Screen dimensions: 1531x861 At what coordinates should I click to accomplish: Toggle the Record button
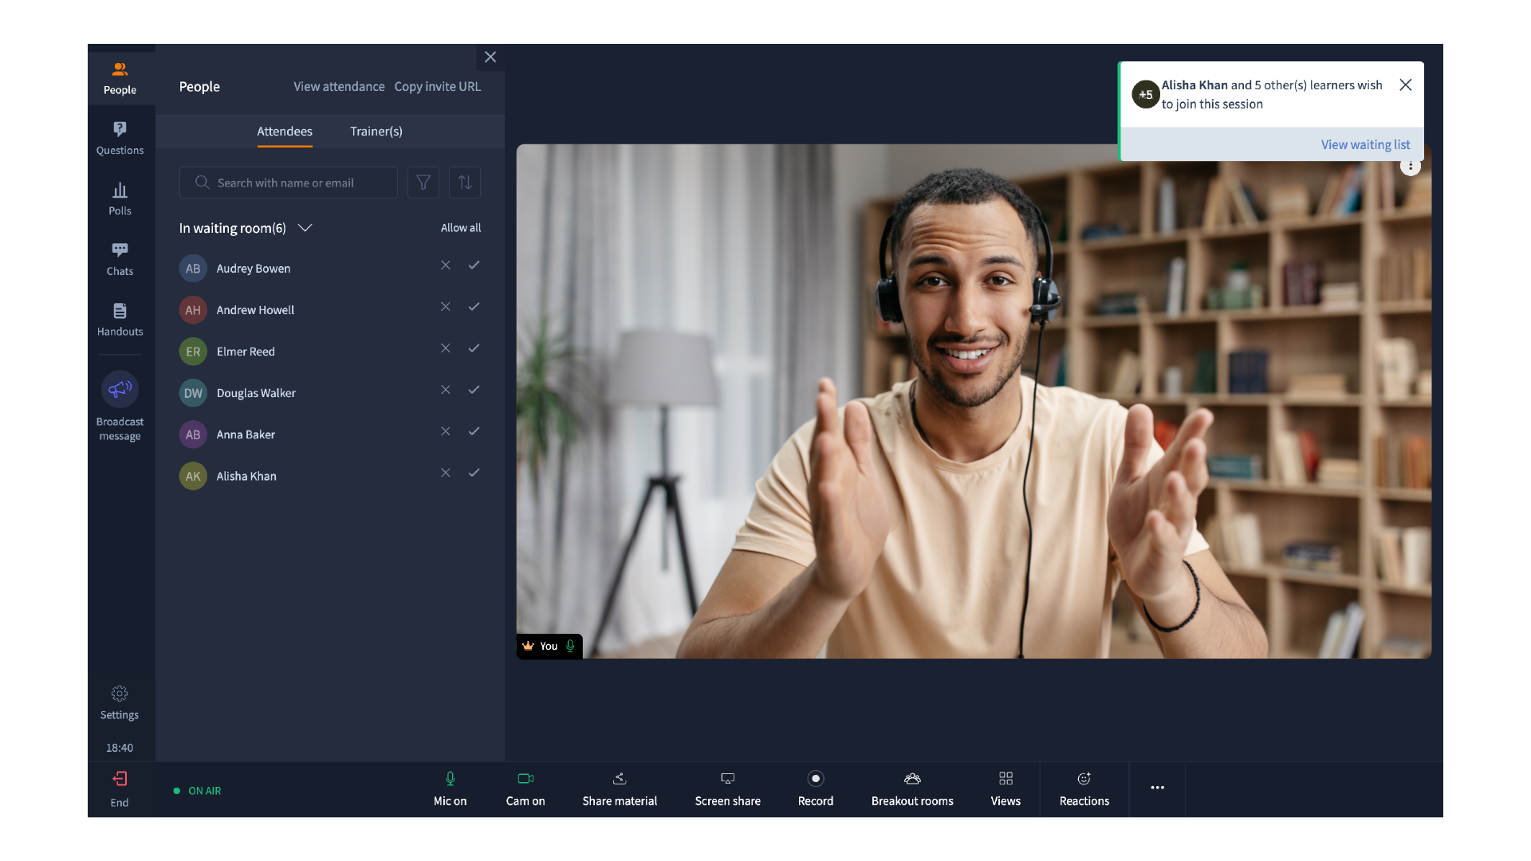click(x=815, y=788)
